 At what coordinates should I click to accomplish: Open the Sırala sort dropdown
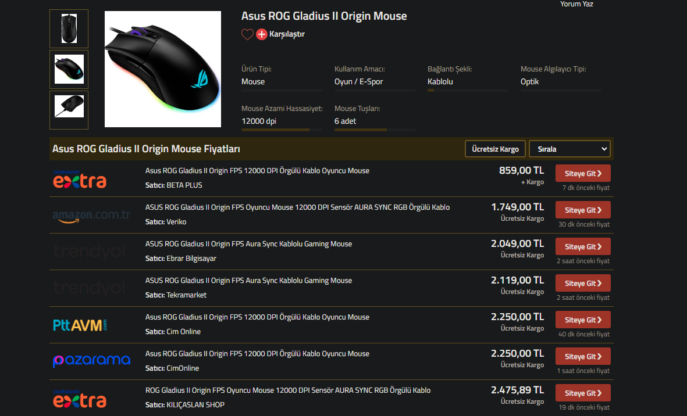point(569,149)
